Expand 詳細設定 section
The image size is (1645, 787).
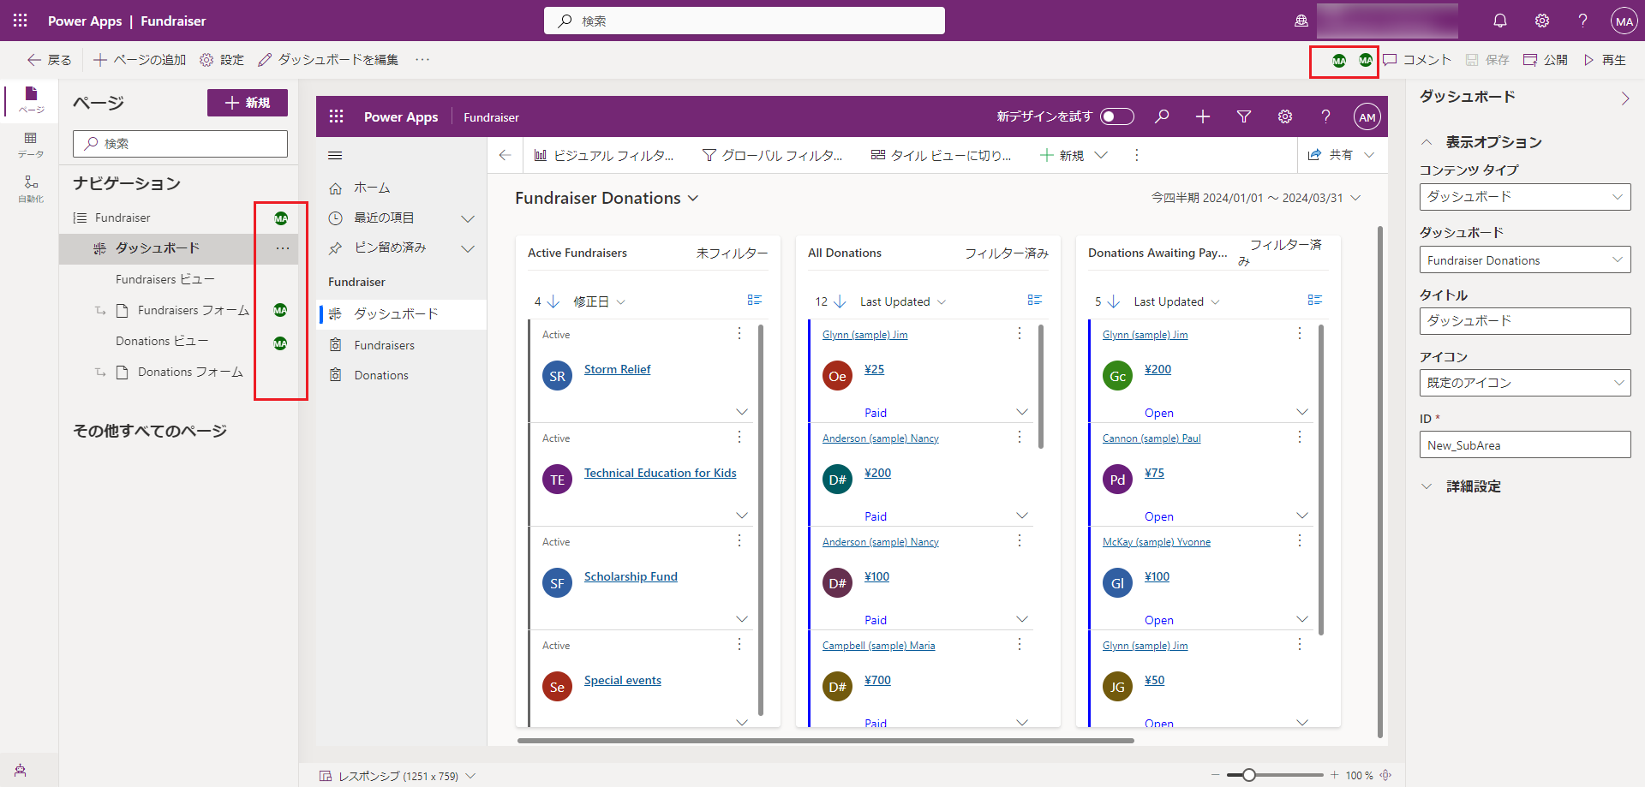(1427, 486)
